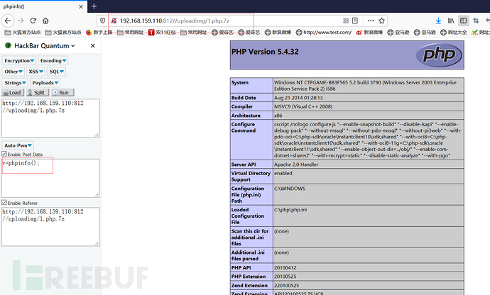
Task: Open the SQL dropdown menu
Action: (x=56, y=72)
